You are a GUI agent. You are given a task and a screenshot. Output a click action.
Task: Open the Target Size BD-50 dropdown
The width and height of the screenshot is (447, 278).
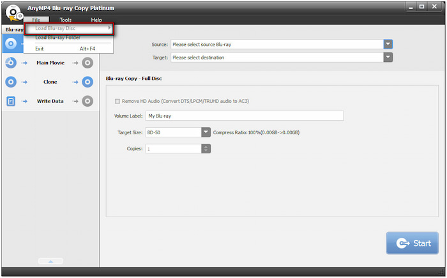pyautogui.click(x=206, y=132)
